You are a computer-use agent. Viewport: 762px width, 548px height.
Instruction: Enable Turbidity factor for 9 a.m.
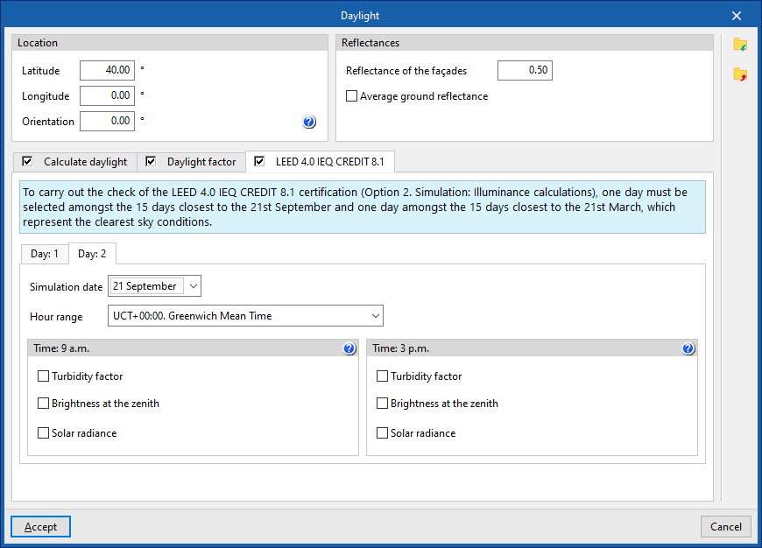click(x=43, y=376)
